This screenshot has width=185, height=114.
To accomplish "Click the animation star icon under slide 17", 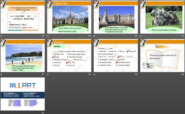I will [x=1, y=74].
